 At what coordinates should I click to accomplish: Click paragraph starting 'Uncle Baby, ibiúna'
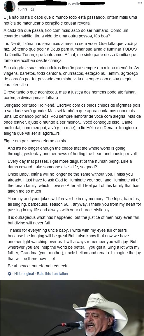[74, 182]
